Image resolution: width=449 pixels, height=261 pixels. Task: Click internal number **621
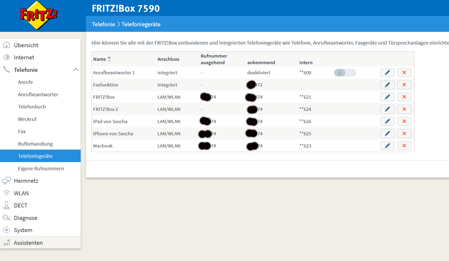point(305,97)
